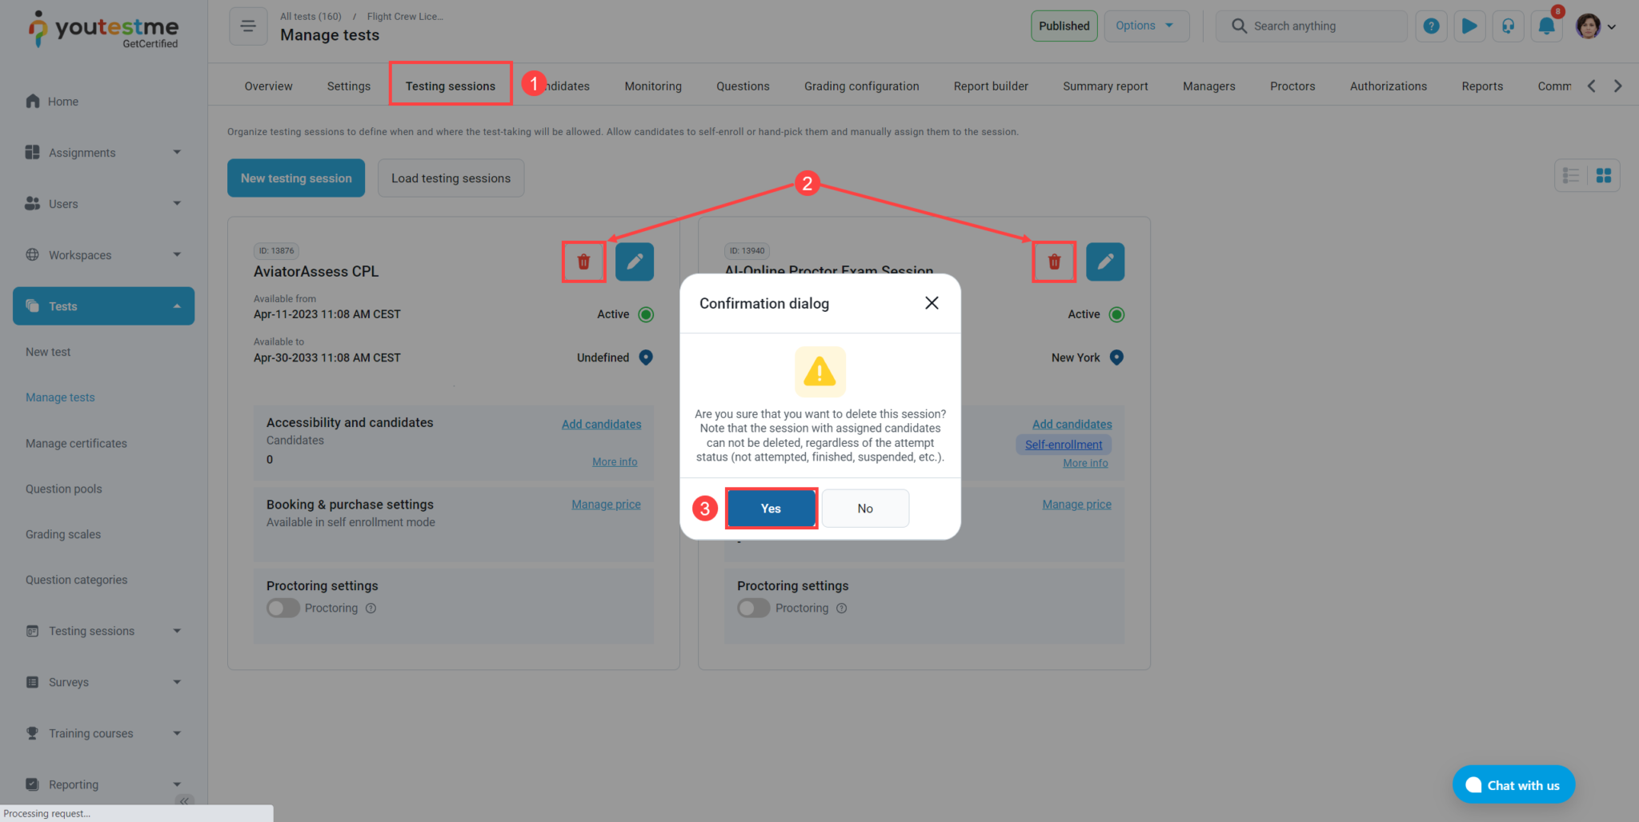Screen dimensions: 1639x822
Task: Expand the Assignments sidebar menu
Action: tap(104, 153)
